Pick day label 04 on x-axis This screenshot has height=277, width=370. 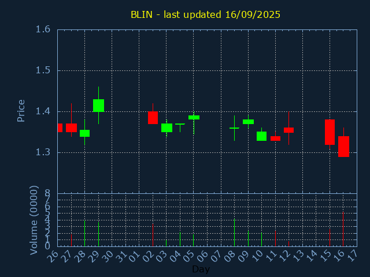[x=175, y=256]
